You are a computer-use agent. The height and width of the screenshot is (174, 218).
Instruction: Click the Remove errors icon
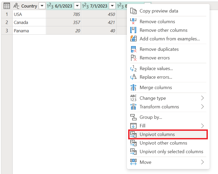133,58
